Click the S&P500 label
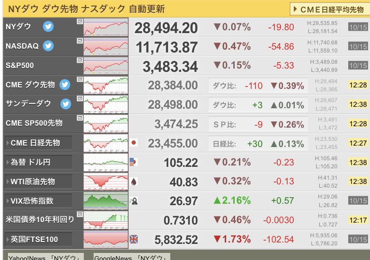 point(19,65)
